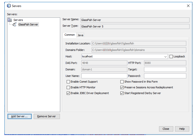Click the Domains Folder field

click(139, 50)
